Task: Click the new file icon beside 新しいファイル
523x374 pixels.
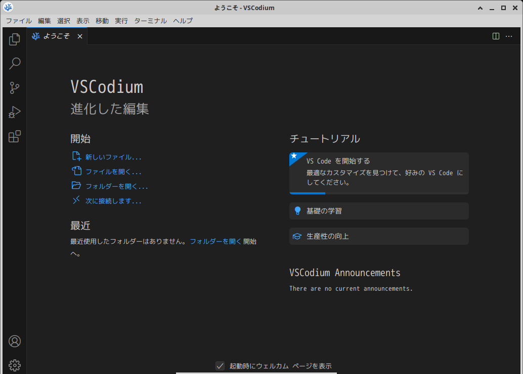Action: point(76,156)
